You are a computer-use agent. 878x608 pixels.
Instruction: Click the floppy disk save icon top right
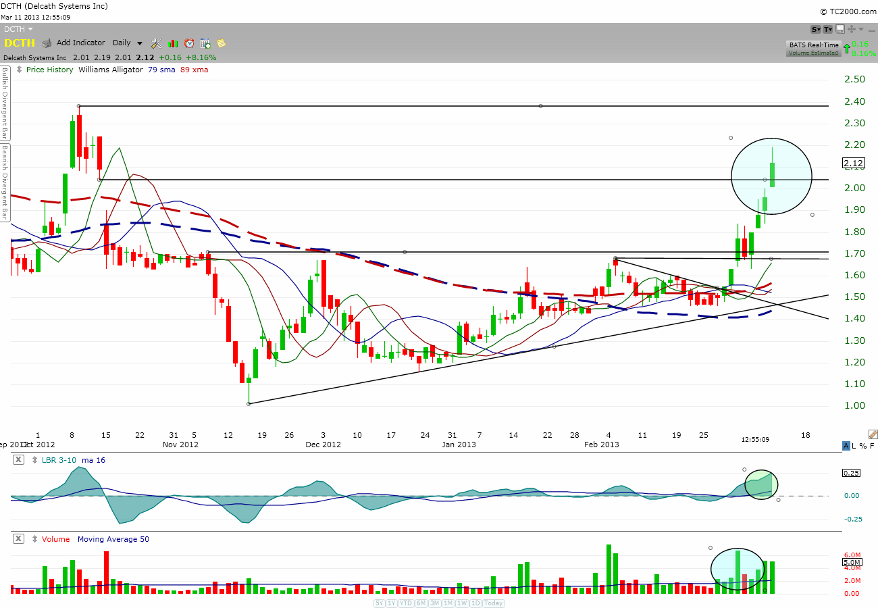click(x=840, y=29)
